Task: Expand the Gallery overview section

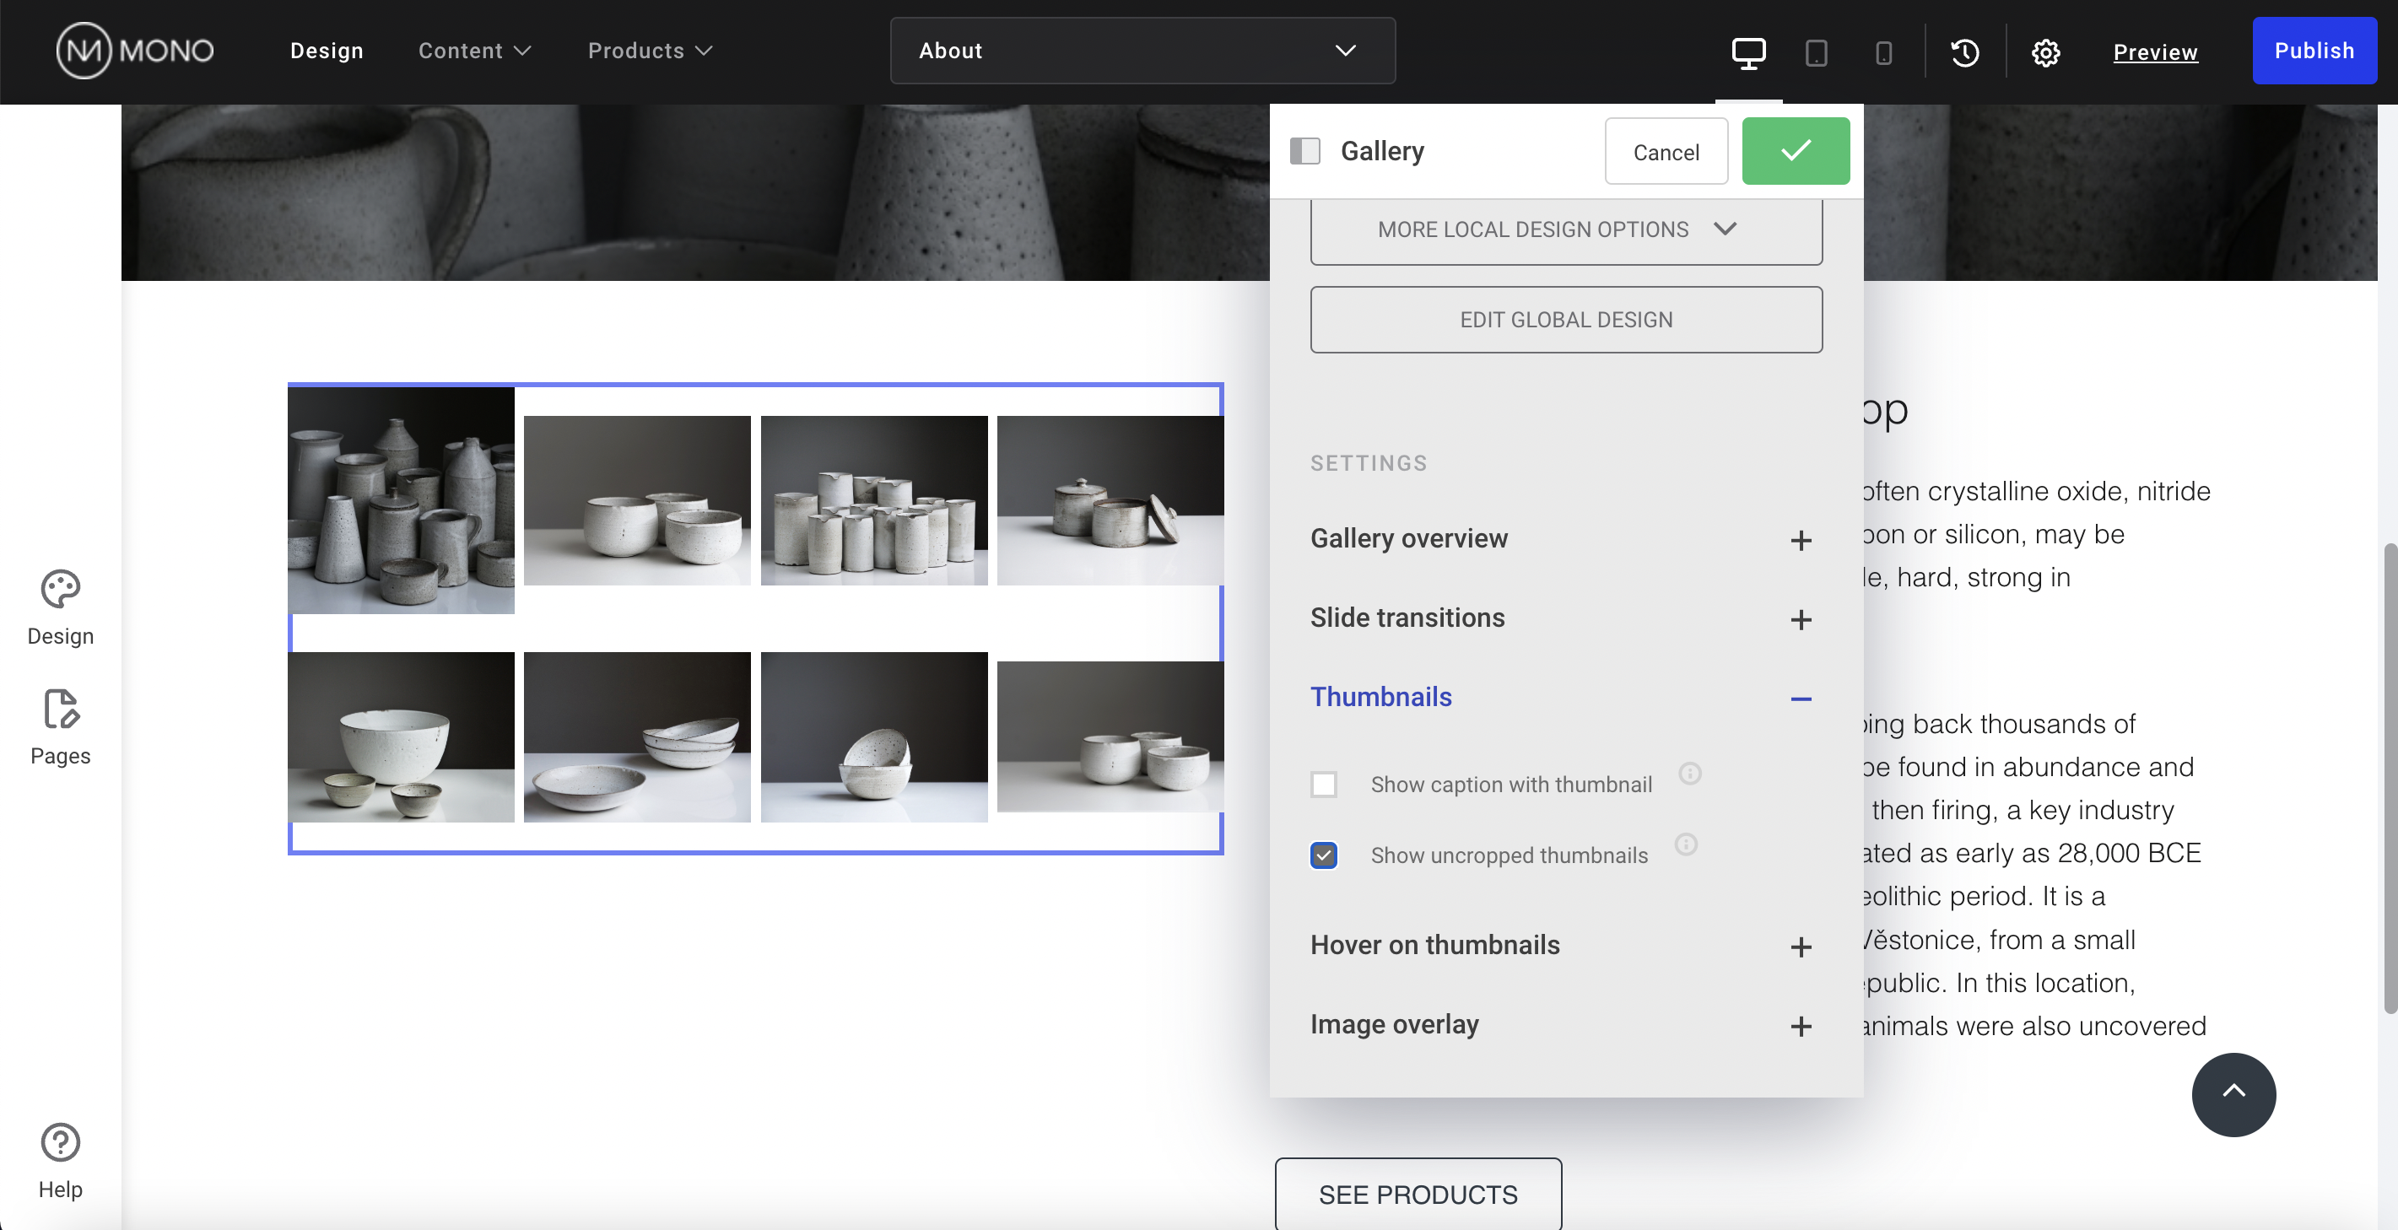Action: 1566,539
